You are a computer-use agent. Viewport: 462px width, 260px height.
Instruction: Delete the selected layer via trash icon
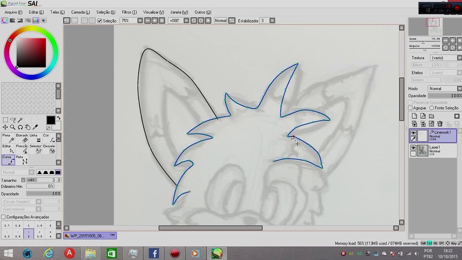pyautogui.click(x=440, y=124)
